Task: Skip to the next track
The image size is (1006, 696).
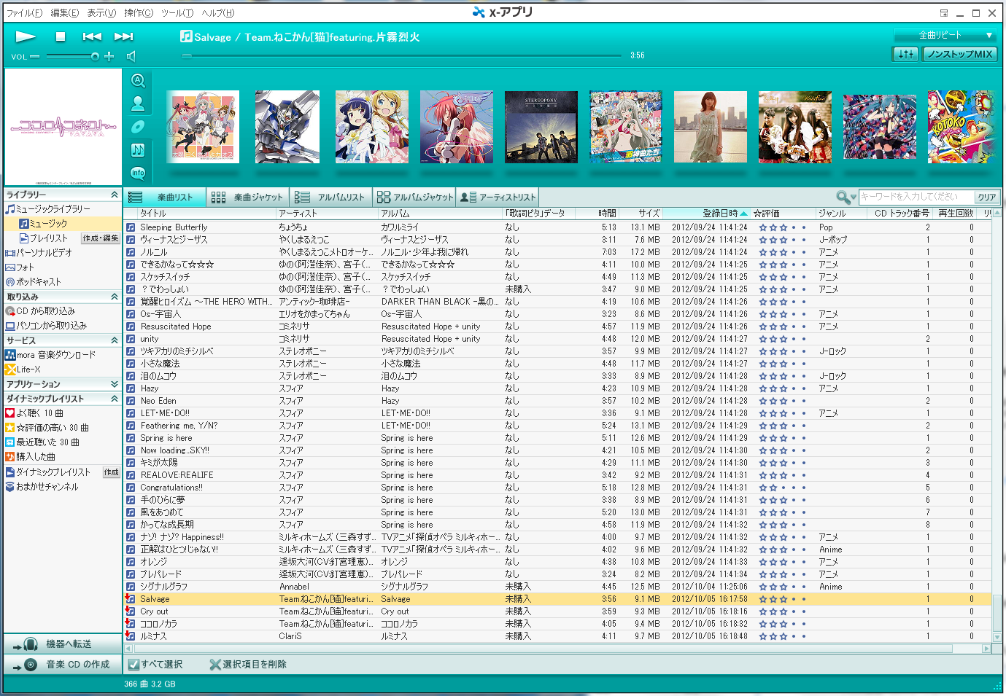Action: (124, 36)
